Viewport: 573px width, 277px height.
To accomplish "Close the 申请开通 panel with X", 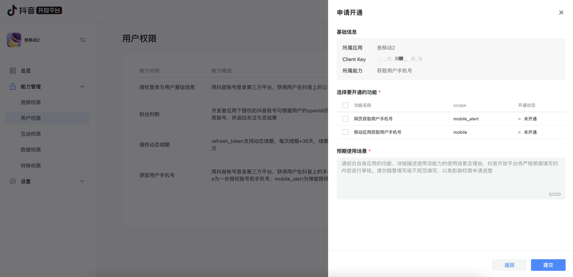I will pyautogui.click(x=561, y=13).
